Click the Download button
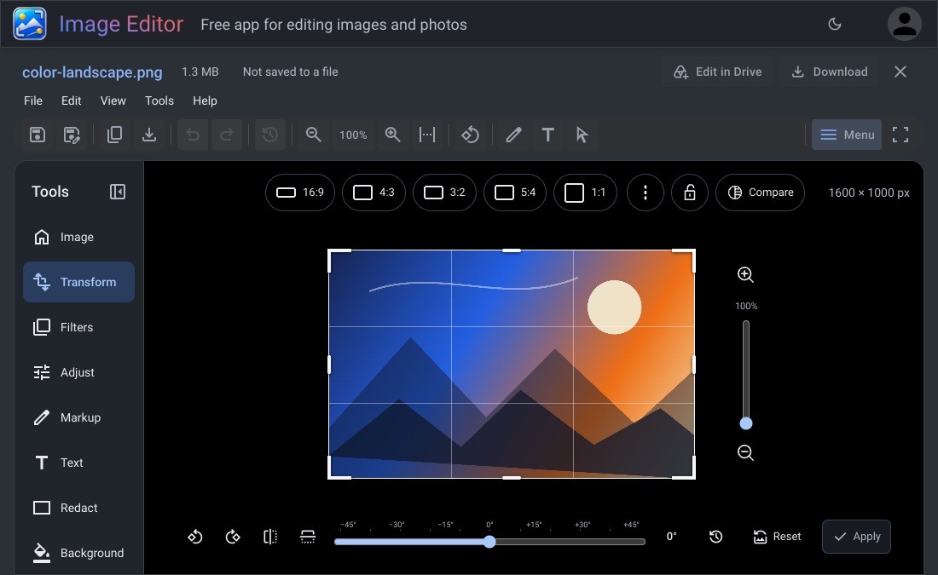 [829, 72]
